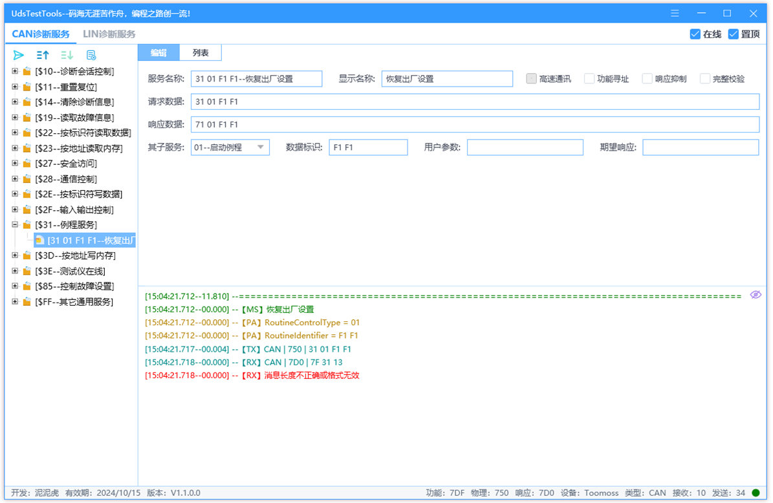
Task: Click the move-up list icon in toolbar
Action: tap(43, 55)
